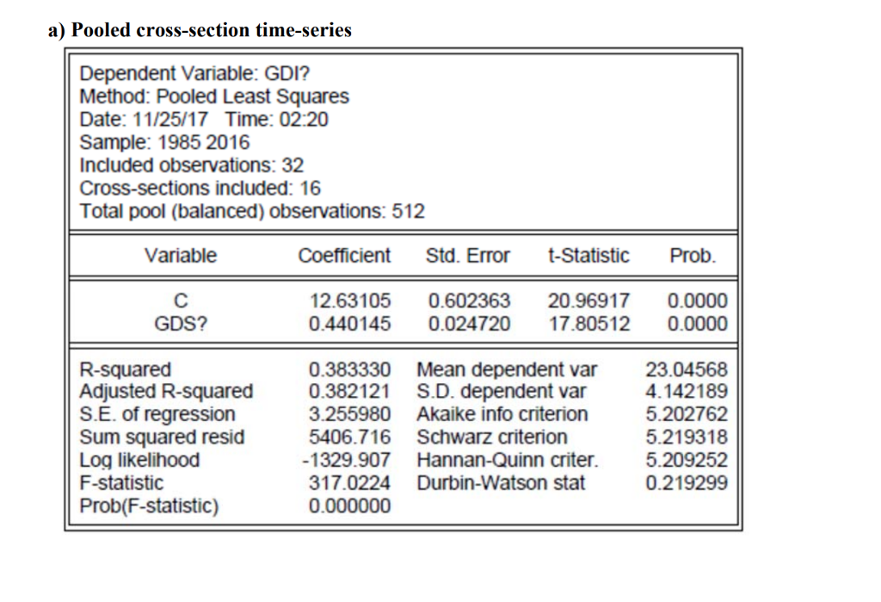
Task: Click the "Sample: 1985 2016" line
Action: pyautogui.click(x=164, y=142)
